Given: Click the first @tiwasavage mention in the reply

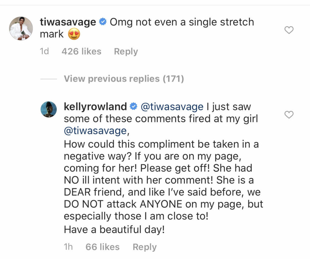Looking at the screenshot, I should click(x=172, y=107).
